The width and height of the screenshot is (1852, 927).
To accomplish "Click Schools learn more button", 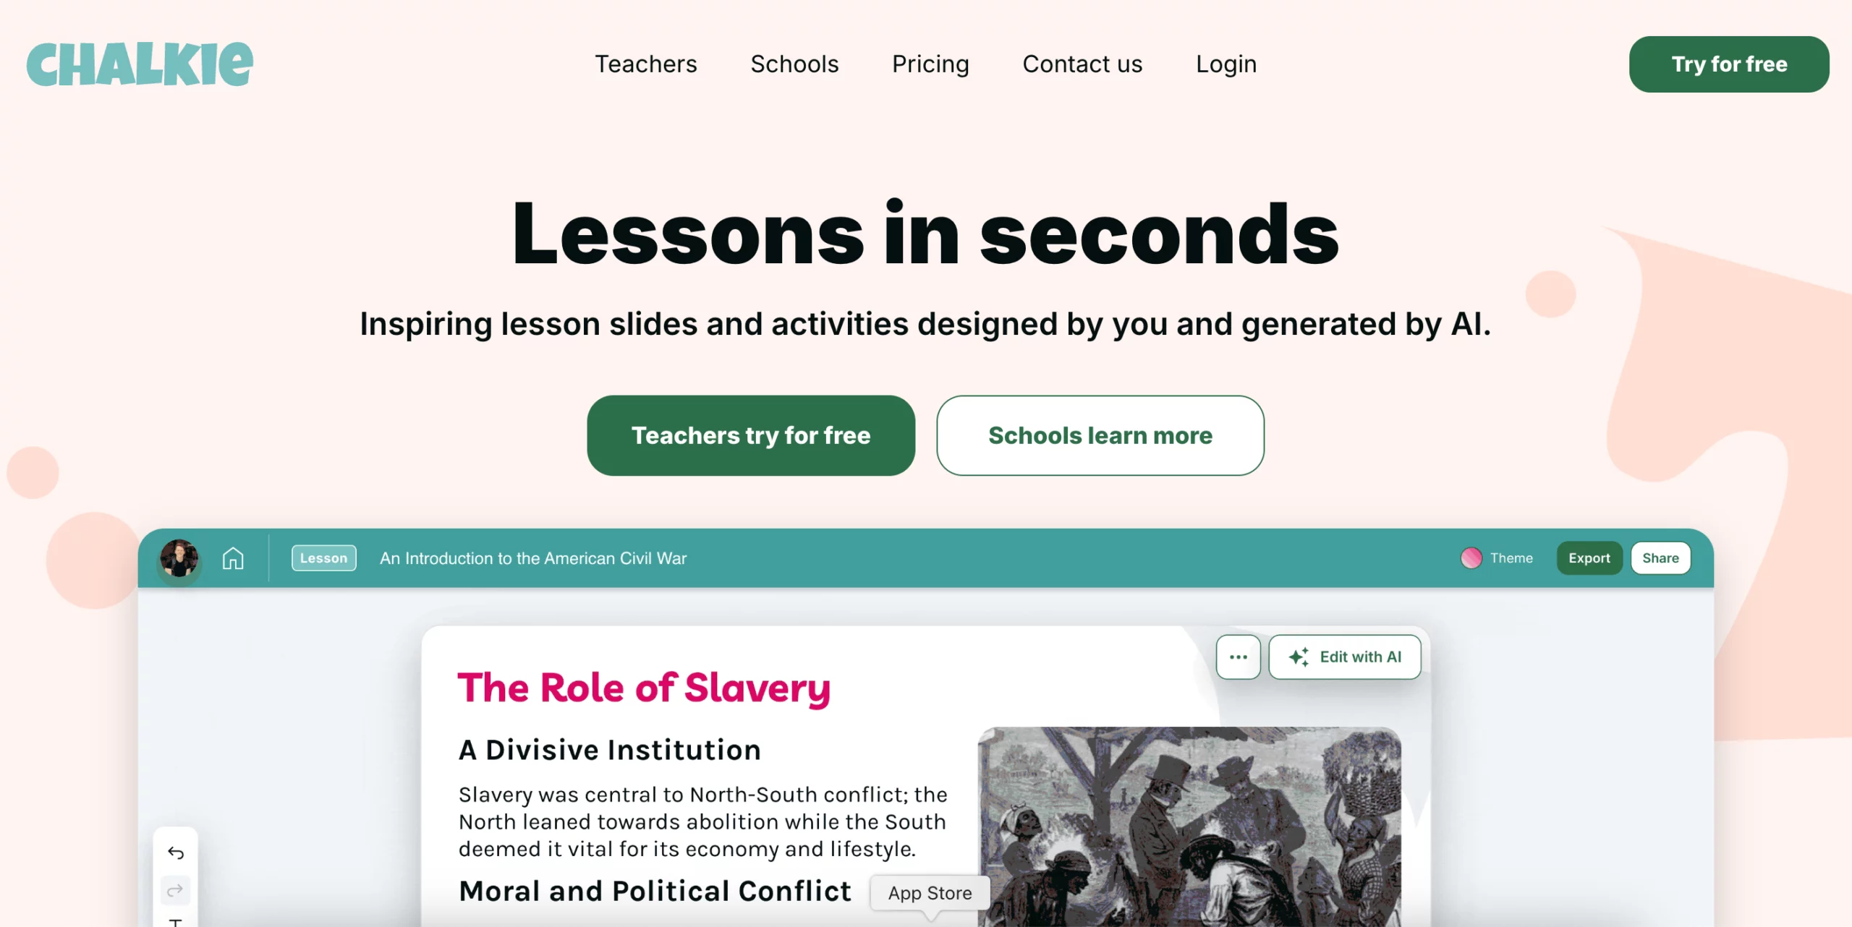I will [1100, 435].
